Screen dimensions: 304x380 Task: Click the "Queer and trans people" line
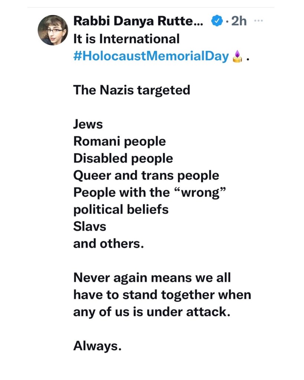(x=146, y=175)
